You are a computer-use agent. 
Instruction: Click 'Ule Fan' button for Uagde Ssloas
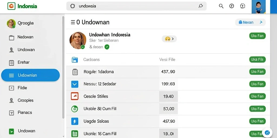coord(258,121)
